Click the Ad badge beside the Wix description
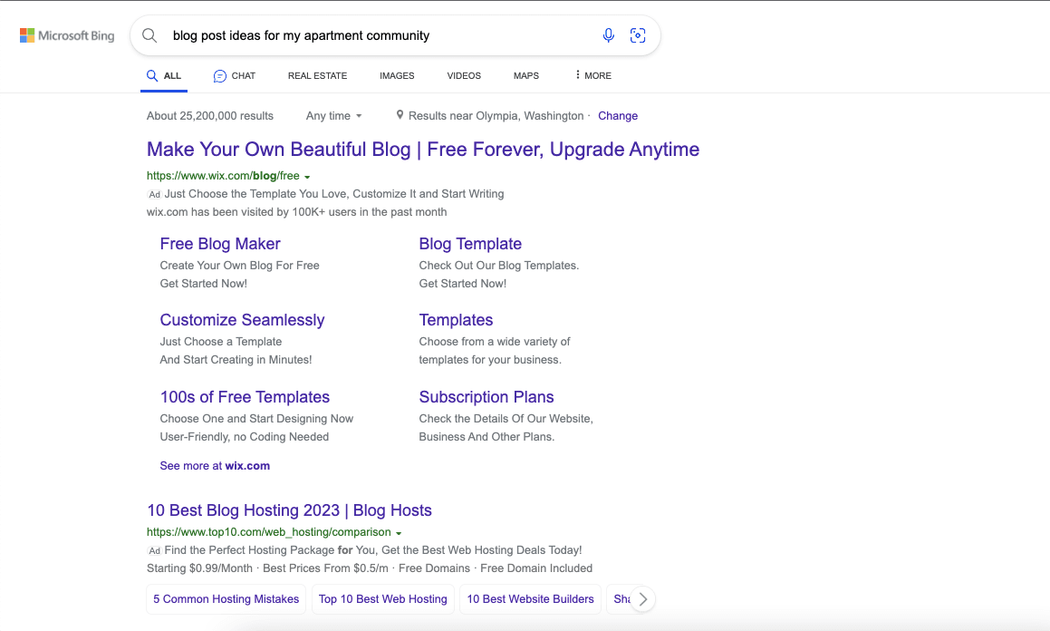This screenshot has height=631, width=1050. (x=155, y=194)
